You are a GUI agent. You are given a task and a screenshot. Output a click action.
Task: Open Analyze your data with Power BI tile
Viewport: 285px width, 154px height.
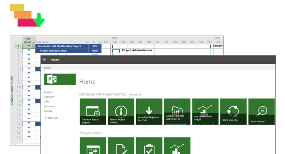[177, 112]
